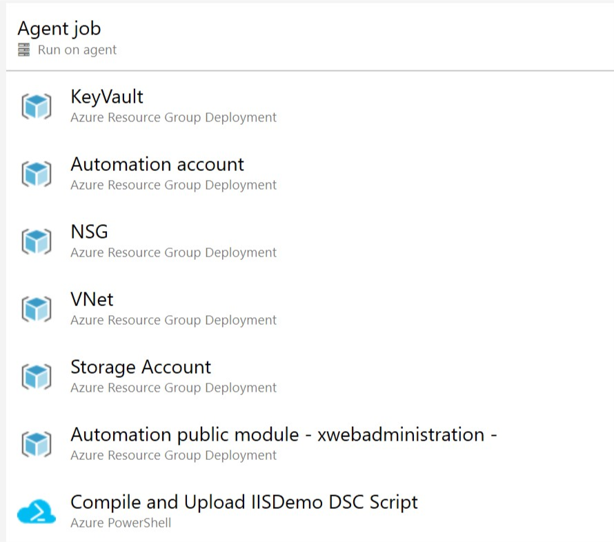Click the Run on agent subtitle
The height and width of the screenshot is (542, 614).
[77, 50]
